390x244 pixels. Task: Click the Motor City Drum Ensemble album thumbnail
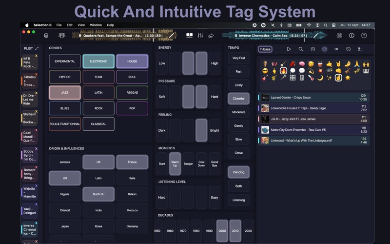point(265,130)
